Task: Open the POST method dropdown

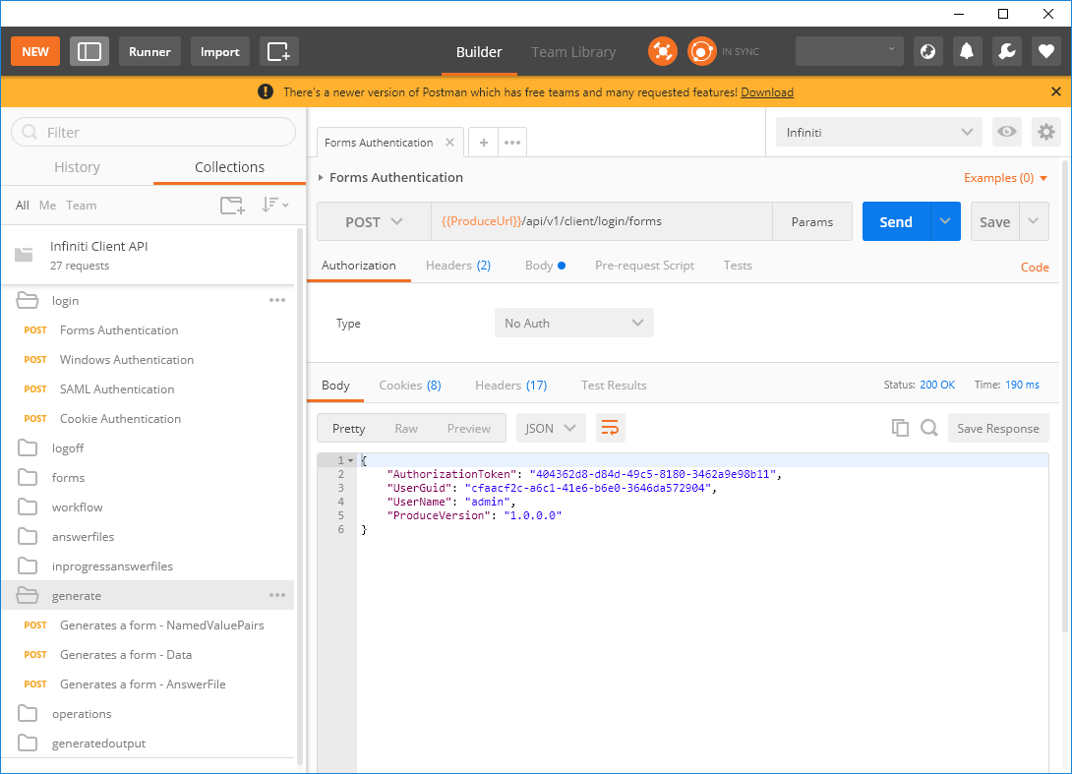Action: tap(374, 222)
